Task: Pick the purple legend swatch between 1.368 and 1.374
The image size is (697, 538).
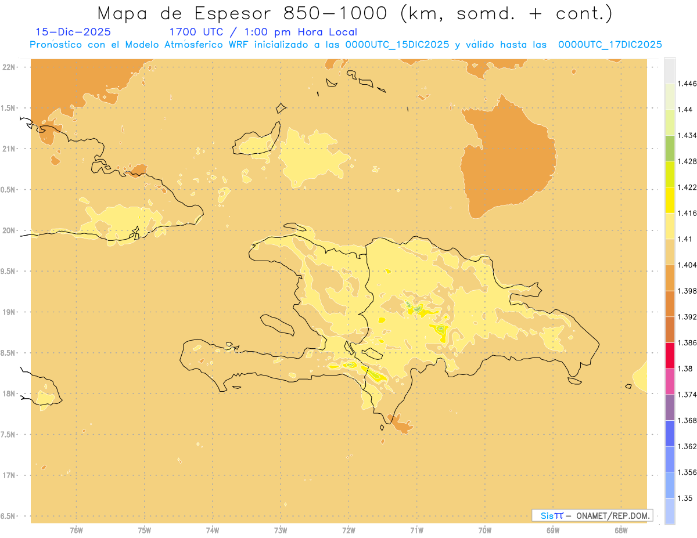Action: [670, 407]
